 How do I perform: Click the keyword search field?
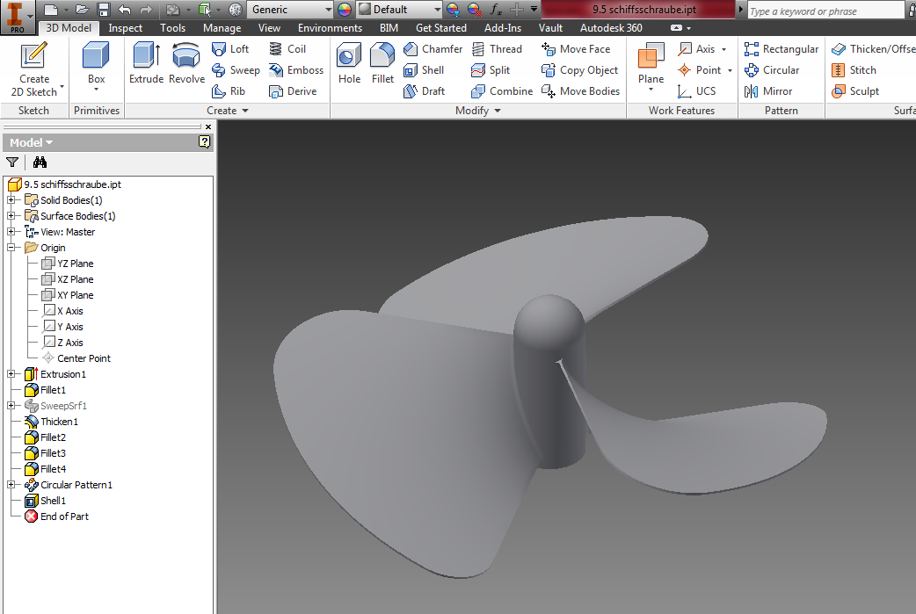tap(825, 11)
